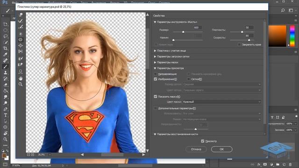Toggle the Просмотр preview checkbox
Viewport: 299px width, 168px height.
click(202, 141)
